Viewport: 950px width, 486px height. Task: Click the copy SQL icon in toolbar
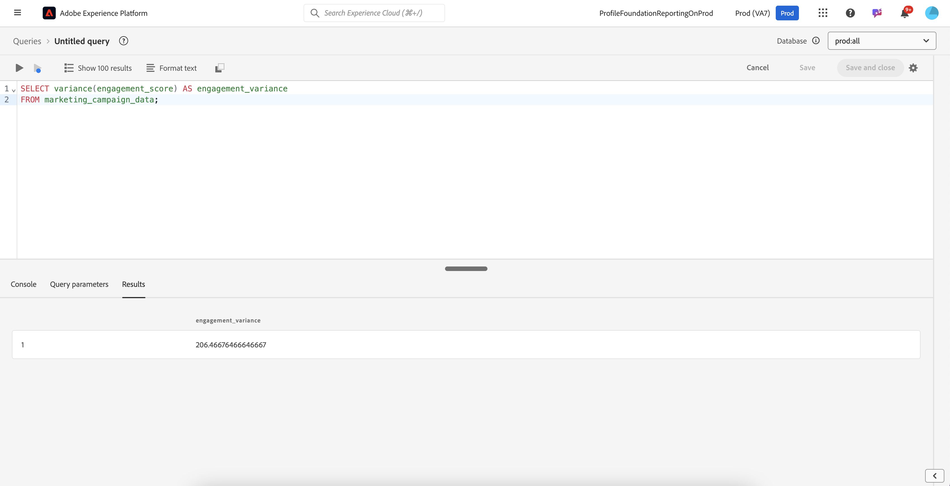[x=220, y=68]
